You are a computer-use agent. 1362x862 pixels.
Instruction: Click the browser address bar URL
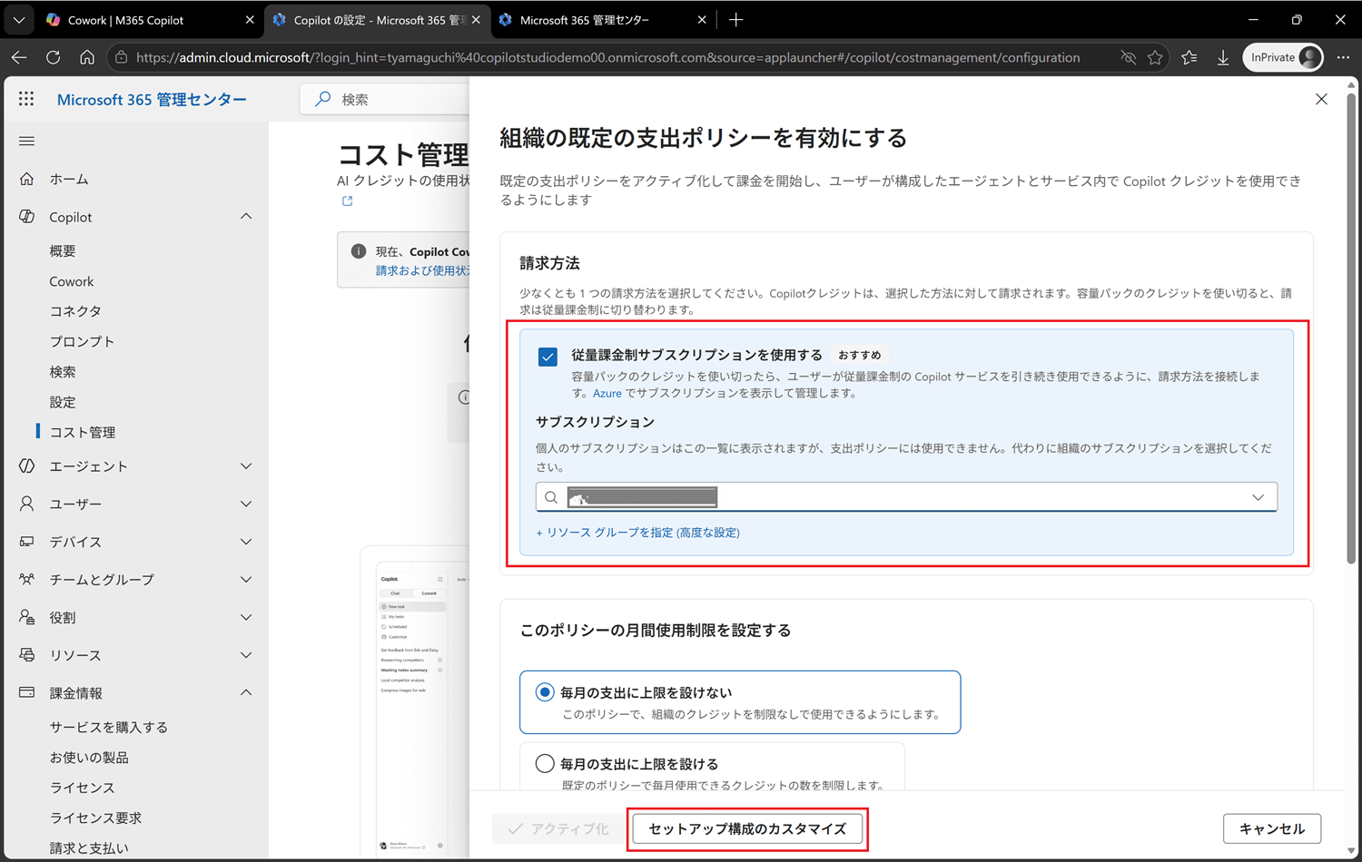pos(608,57)
